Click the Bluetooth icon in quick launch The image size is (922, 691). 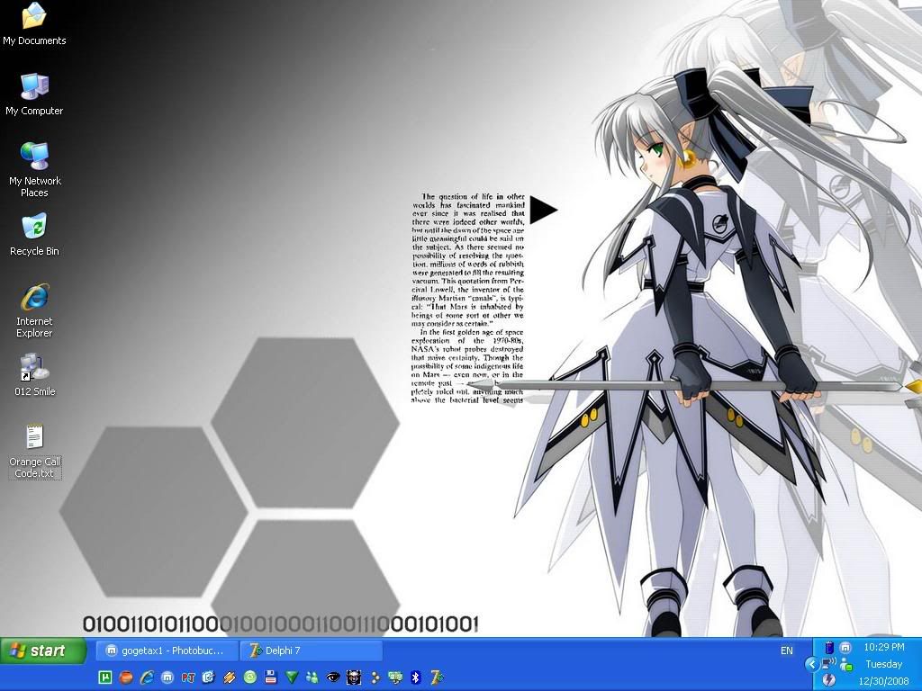[x=416, y=678]
